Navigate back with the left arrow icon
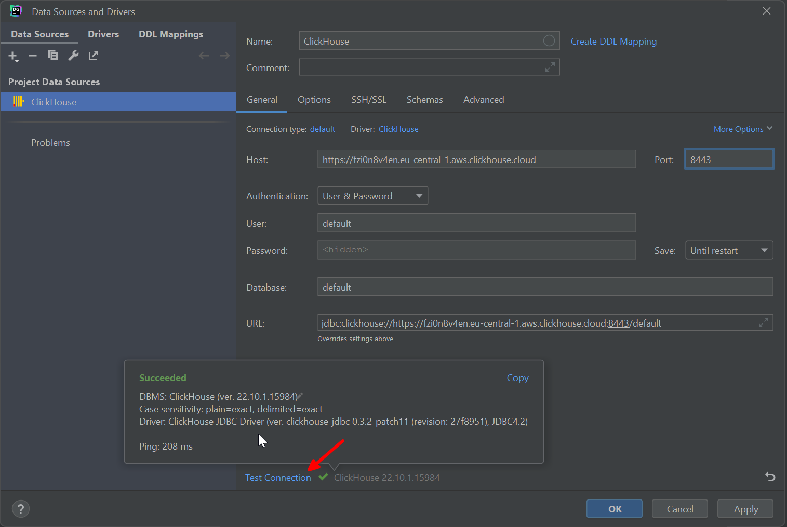Image resolution: width=787 pixels, height=527 pixels. (x=204, y=55)
